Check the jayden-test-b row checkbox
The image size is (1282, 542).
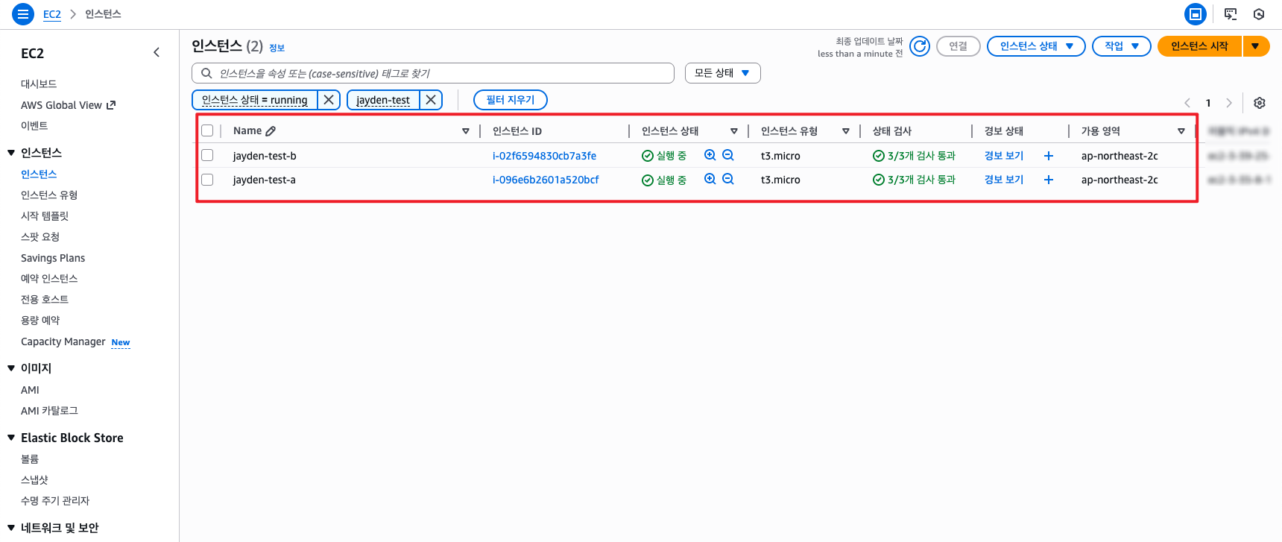point(207,155)
